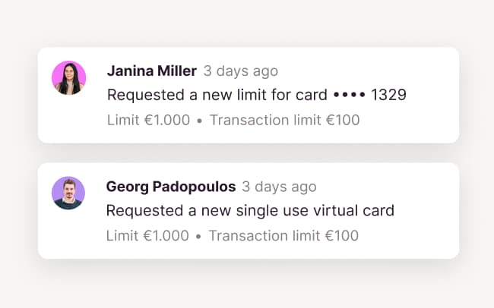This screenshot has width=494, height=308.
Task: Click 'Transaction limit €100' in Janina Miller's request
Action: [x=284, y=120]
